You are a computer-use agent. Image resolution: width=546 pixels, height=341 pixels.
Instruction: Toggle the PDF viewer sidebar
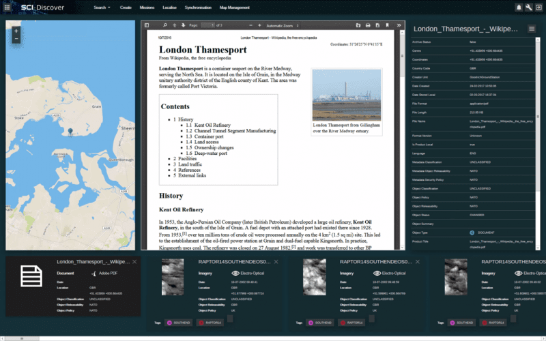147,25
